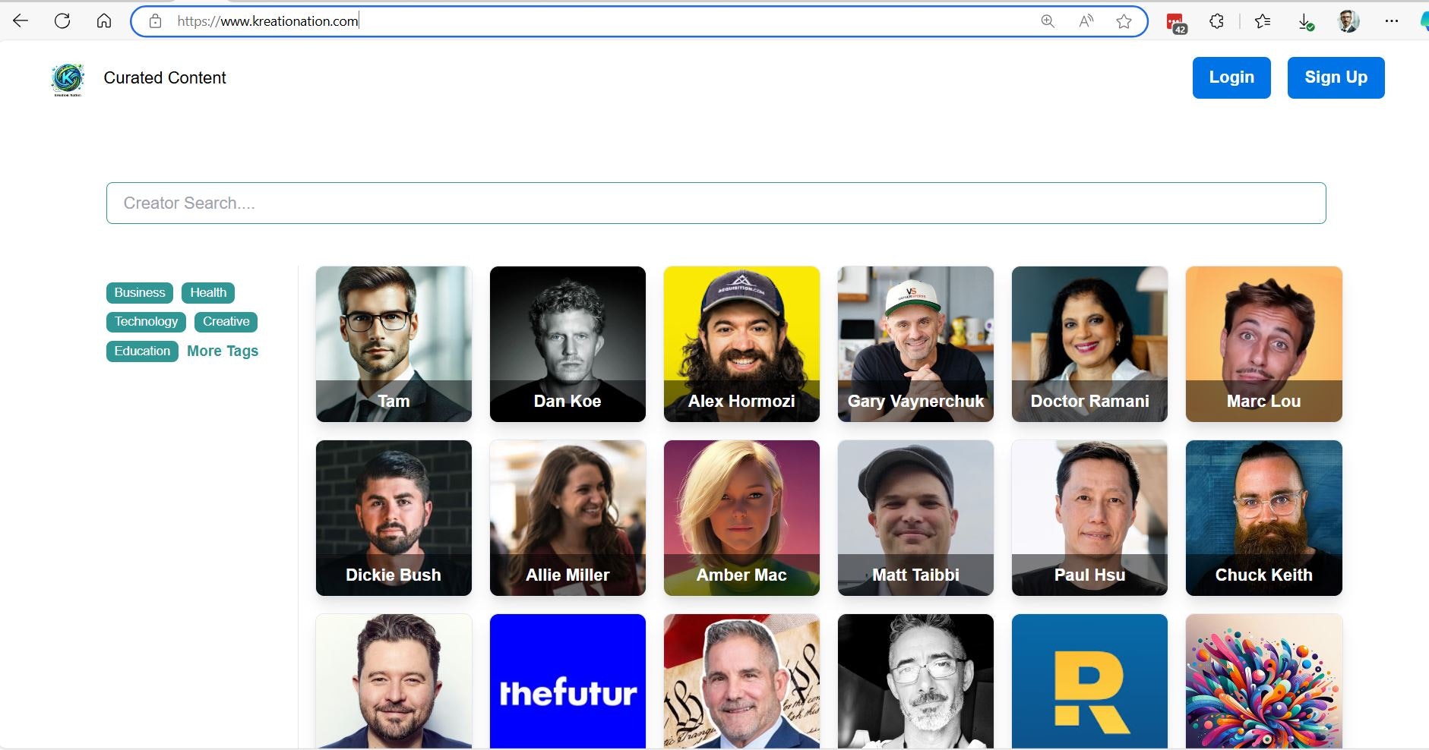Open Dickie Bush creator card
This screenshot has width=1429, height=750.
point(394,518)
